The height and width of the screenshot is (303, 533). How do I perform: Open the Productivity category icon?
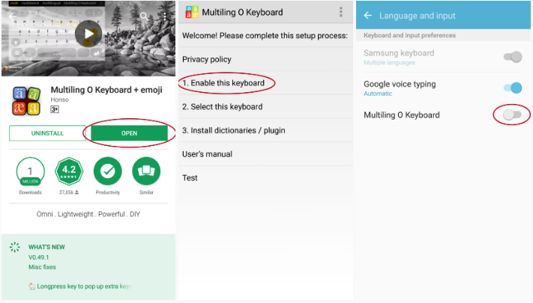(108, 172)
